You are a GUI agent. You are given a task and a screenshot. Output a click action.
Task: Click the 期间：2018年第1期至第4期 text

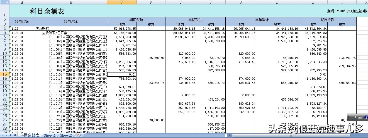pyautogui.click(x=347, y=11)
